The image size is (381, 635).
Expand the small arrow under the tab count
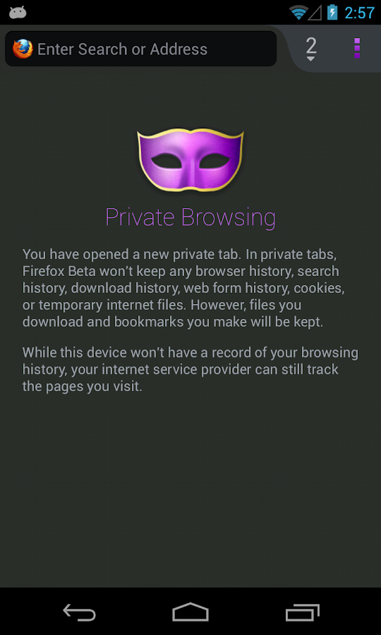[x=310, y=59]
